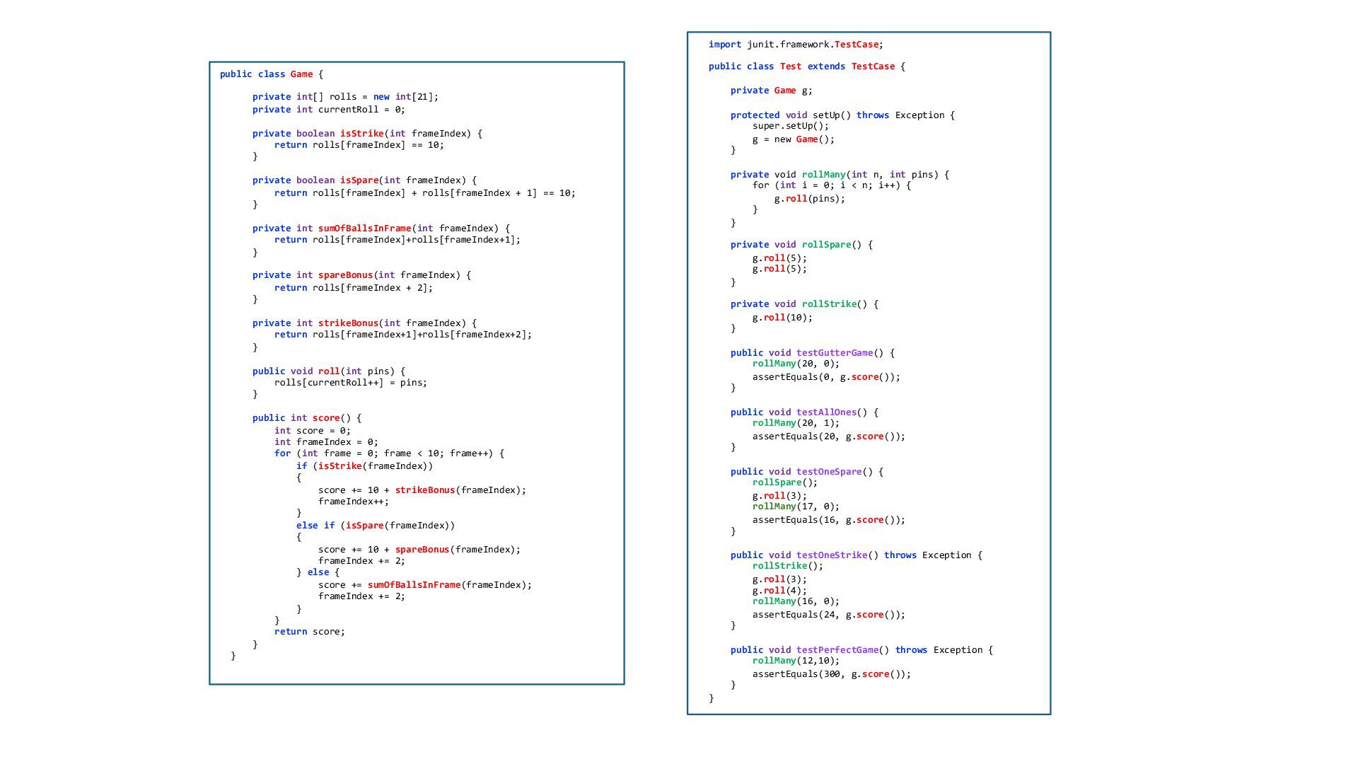
Task: Click the sumOfBallsInFrame method declaration
Action: click(x=364, y=228)
